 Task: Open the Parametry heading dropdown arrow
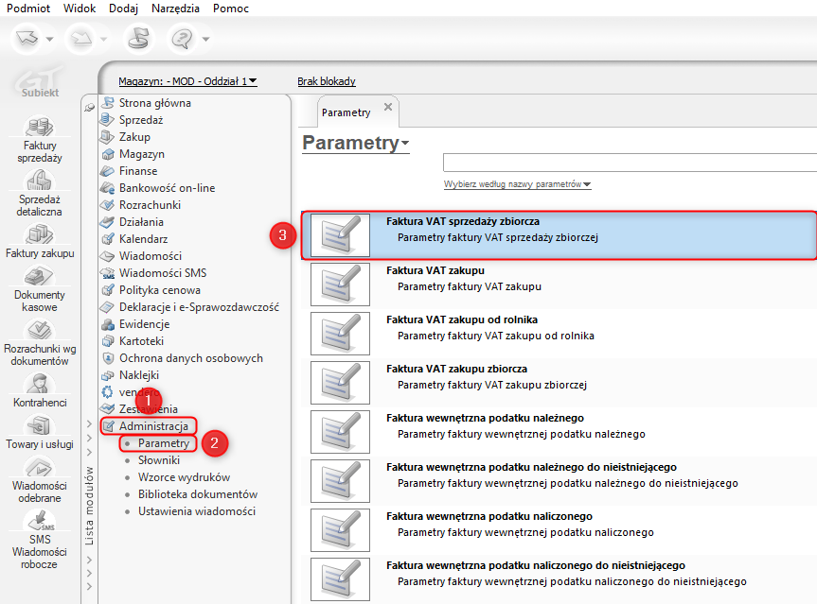click(x=405, y=144)
